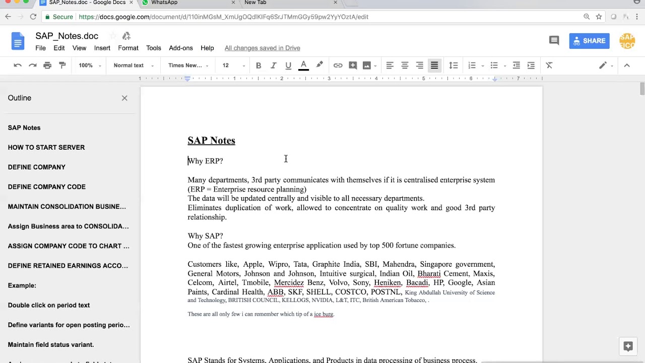Open the File menu
The height and width of the screenshot is (363, 645).
pos(40,48)
